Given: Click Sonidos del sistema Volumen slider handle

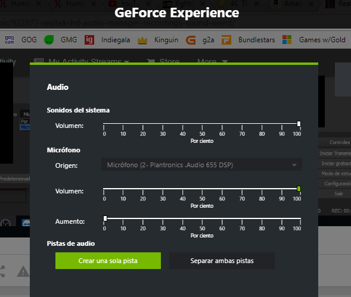Looking at the screenshot, I should click(x=299, y=124).
